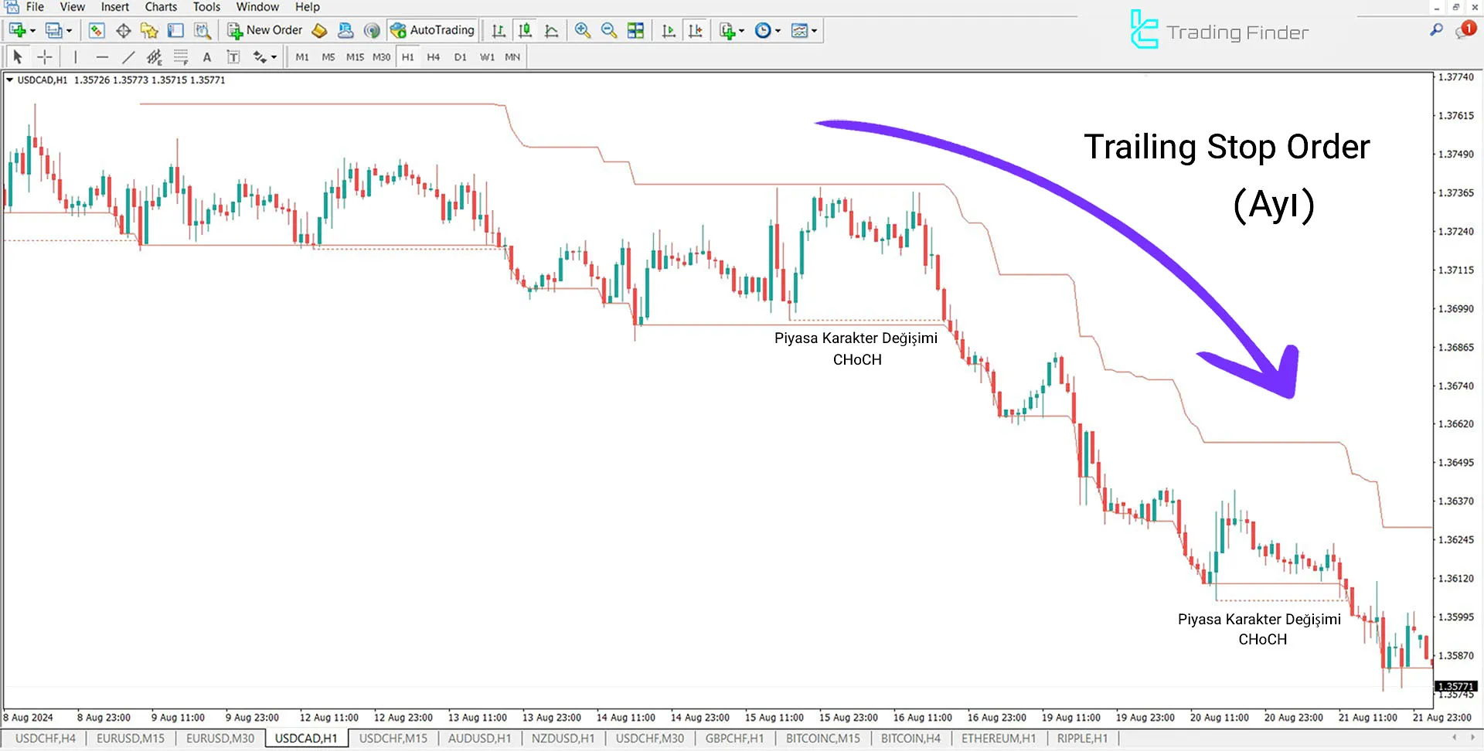The height and width of the screenshot is (751, 1484).
Task: Open the Charts menu
Action: [x=161, y=7]
